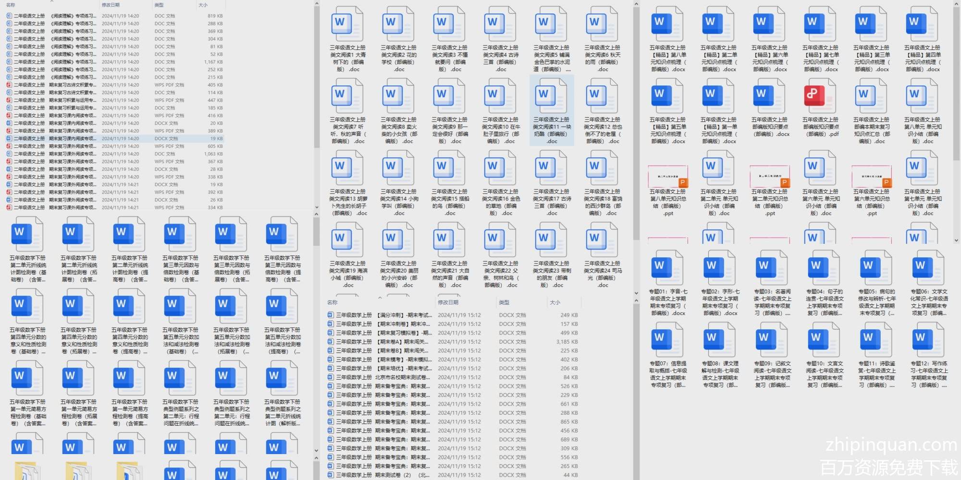Open 三年级类文阅读24 司马光 document
961x480 pixels.
coord(602,240)
